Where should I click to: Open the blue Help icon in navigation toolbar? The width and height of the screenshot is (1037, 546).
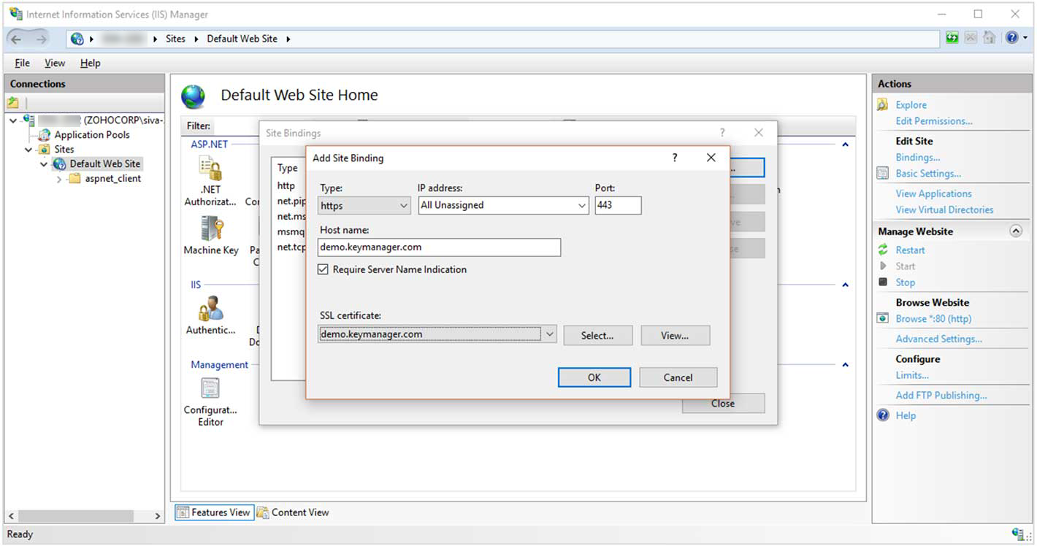(1011, 38)
